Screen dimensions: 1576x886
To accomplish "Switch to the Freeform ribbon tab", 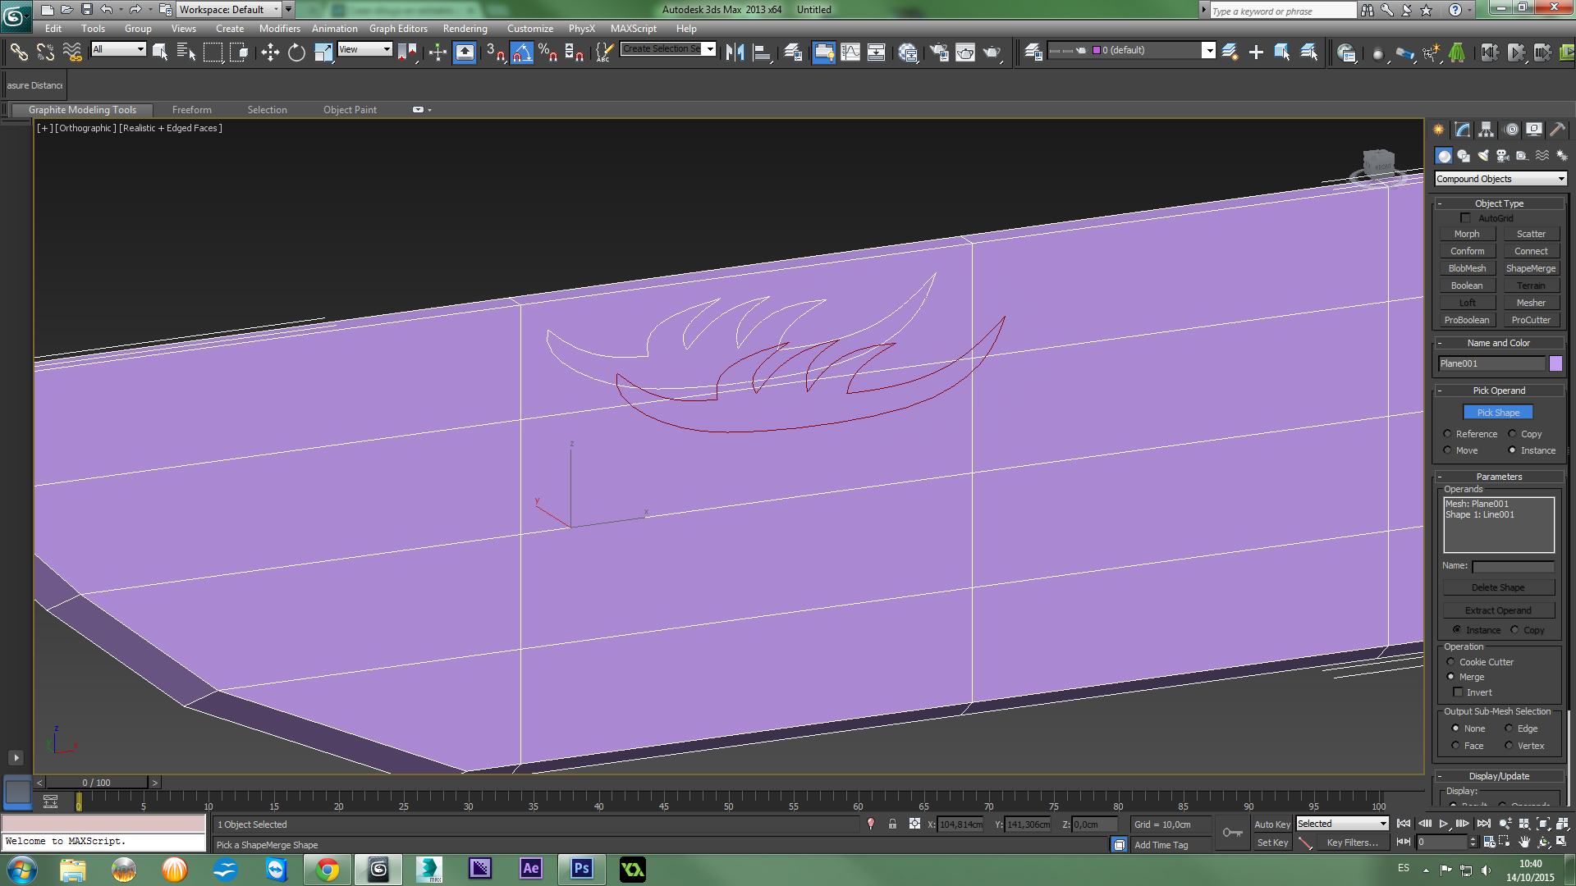I will click(x=191, y=110).
